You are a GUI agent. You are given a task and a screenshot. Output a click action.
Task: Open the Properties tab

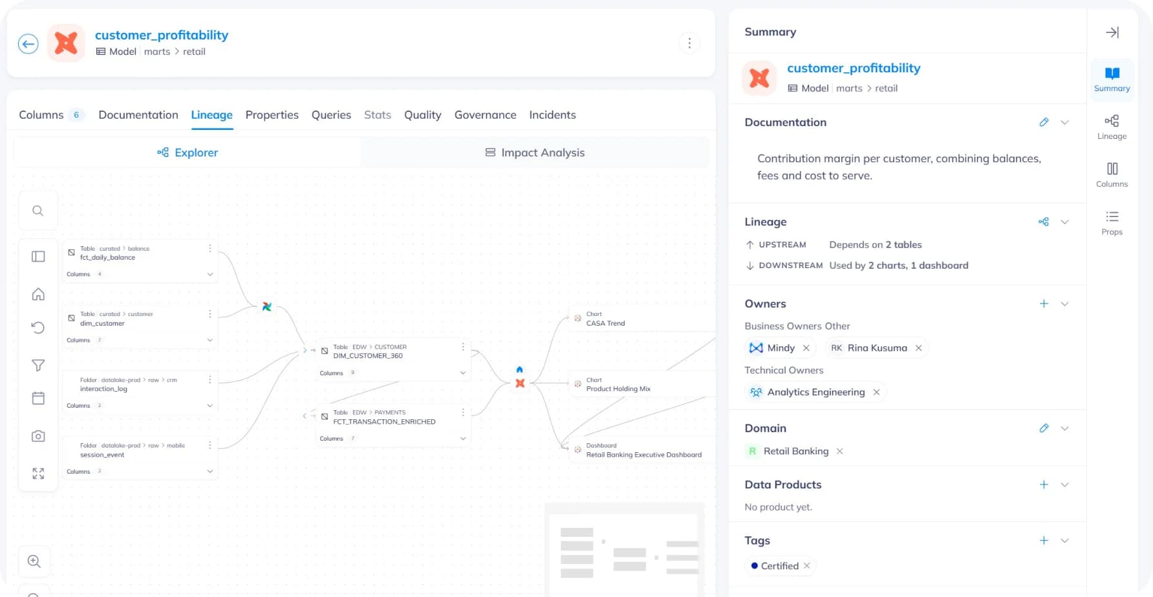click(272, 115)
